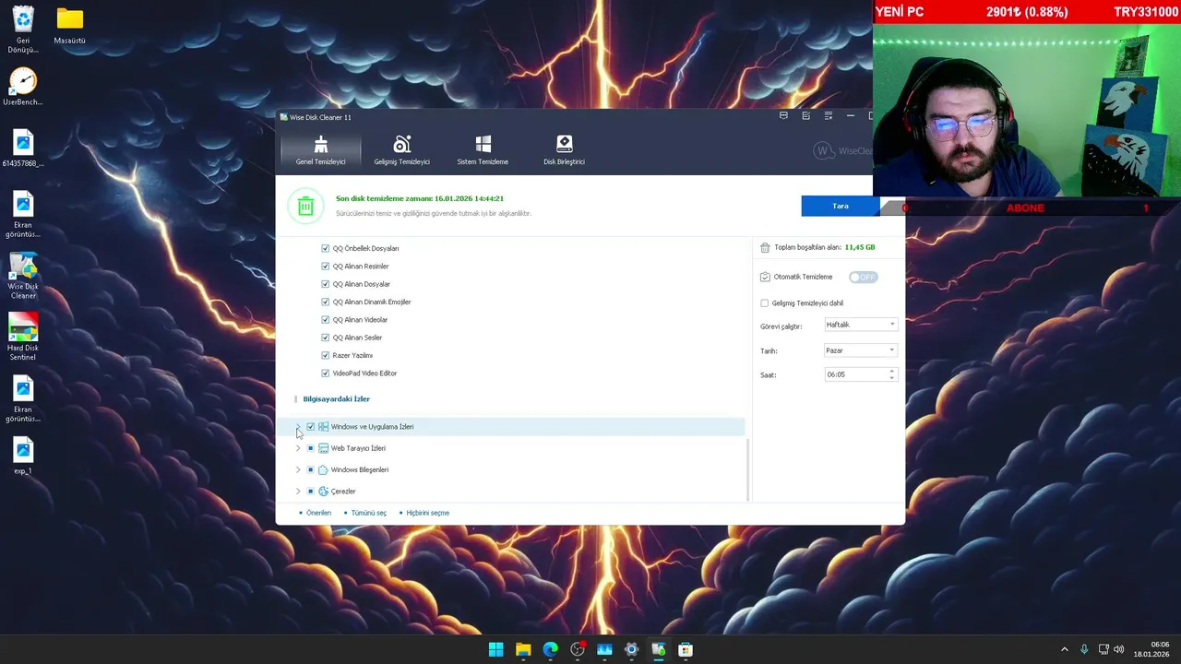The image size is (1181, 664).
Task: Click the green trash can icon
Action: pyautogui.click(x=305, y=206)
